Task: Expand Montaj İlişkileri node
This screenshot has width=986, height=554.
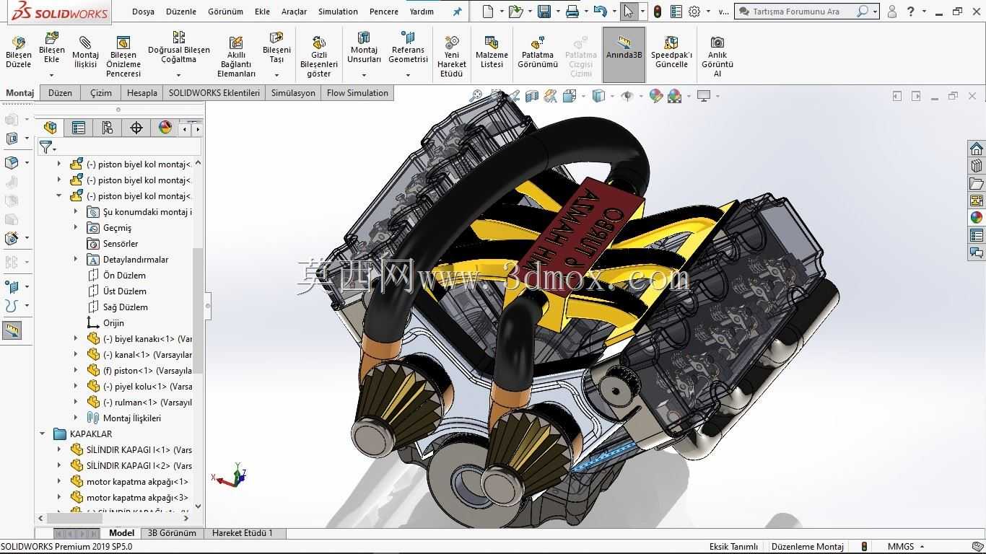Action: pos(76,418)
